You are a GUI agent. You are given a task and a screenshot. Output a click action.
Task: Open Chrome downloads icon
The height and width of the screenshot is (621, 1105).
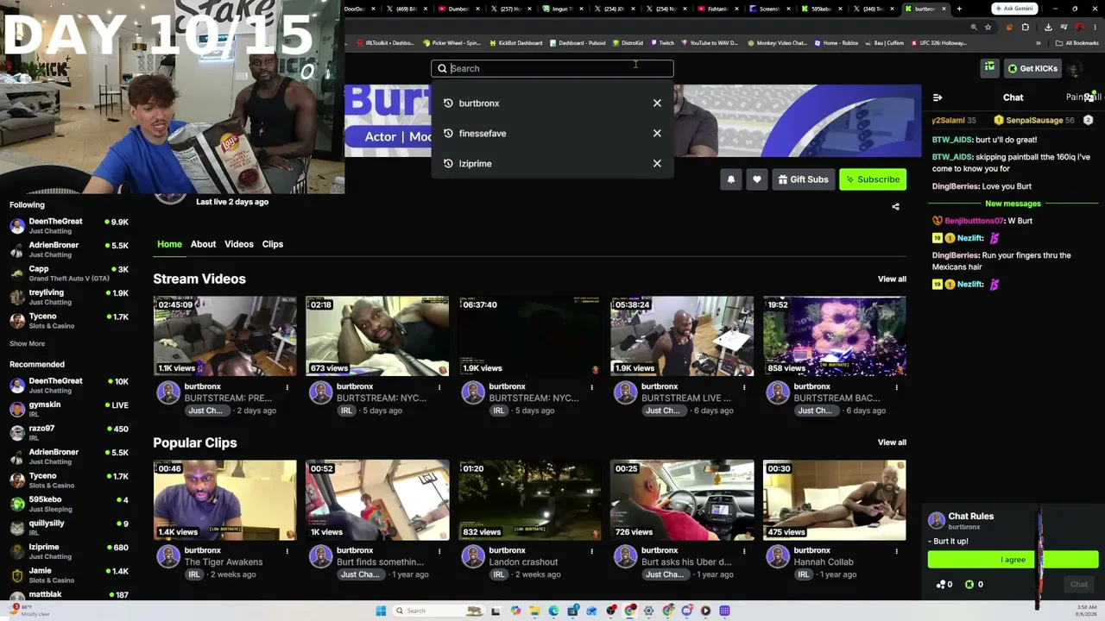pyautogui.click(x=1048, y=27)
